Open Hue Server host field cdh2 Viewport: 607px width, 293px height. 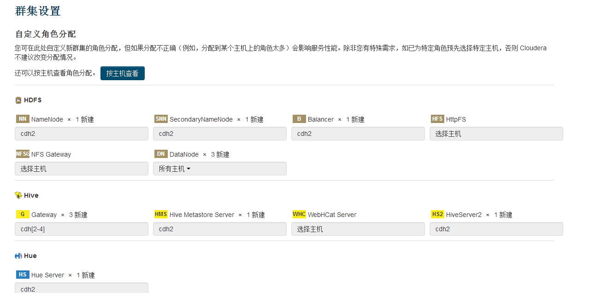pos(82,288)
